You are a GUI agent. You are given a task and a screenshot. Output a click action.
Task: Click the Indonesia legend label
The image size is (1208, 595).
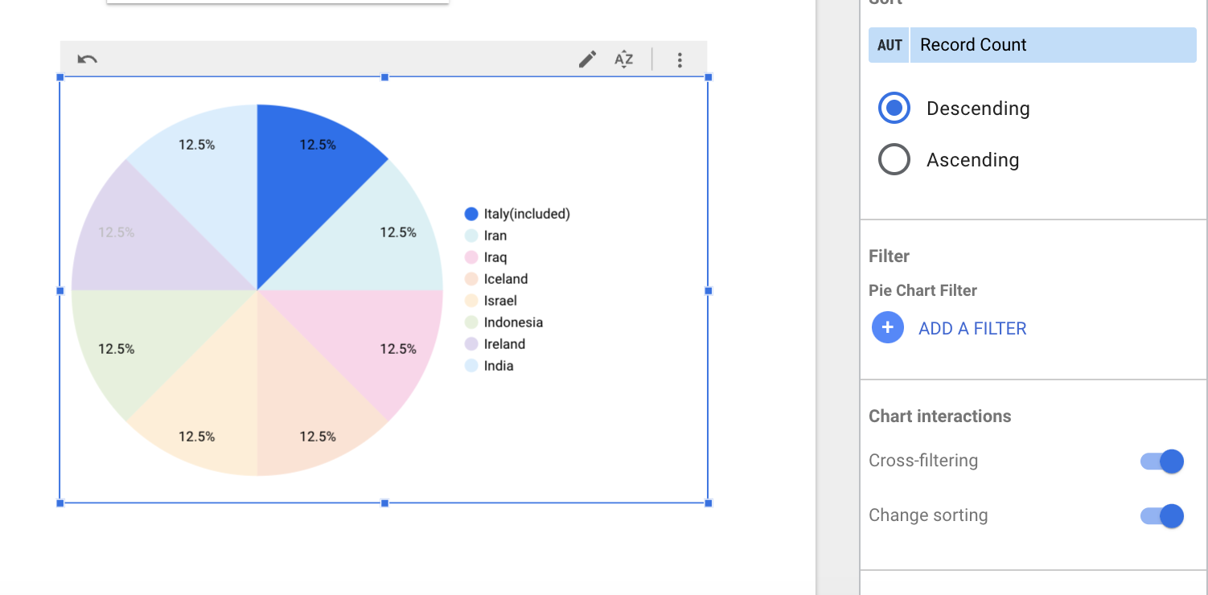pyautogui.click(x=513, y=322)
